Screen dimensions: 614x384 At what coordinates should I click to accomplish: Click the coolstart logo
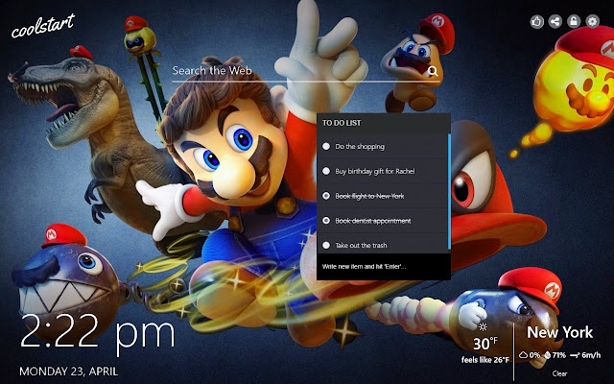[42, 27]
